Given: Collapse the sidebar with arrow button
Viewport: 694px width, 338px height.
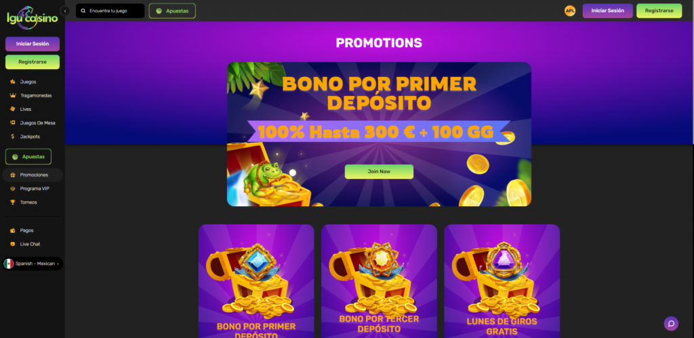Looking at the screenshot, I should (x=65, y=11).
